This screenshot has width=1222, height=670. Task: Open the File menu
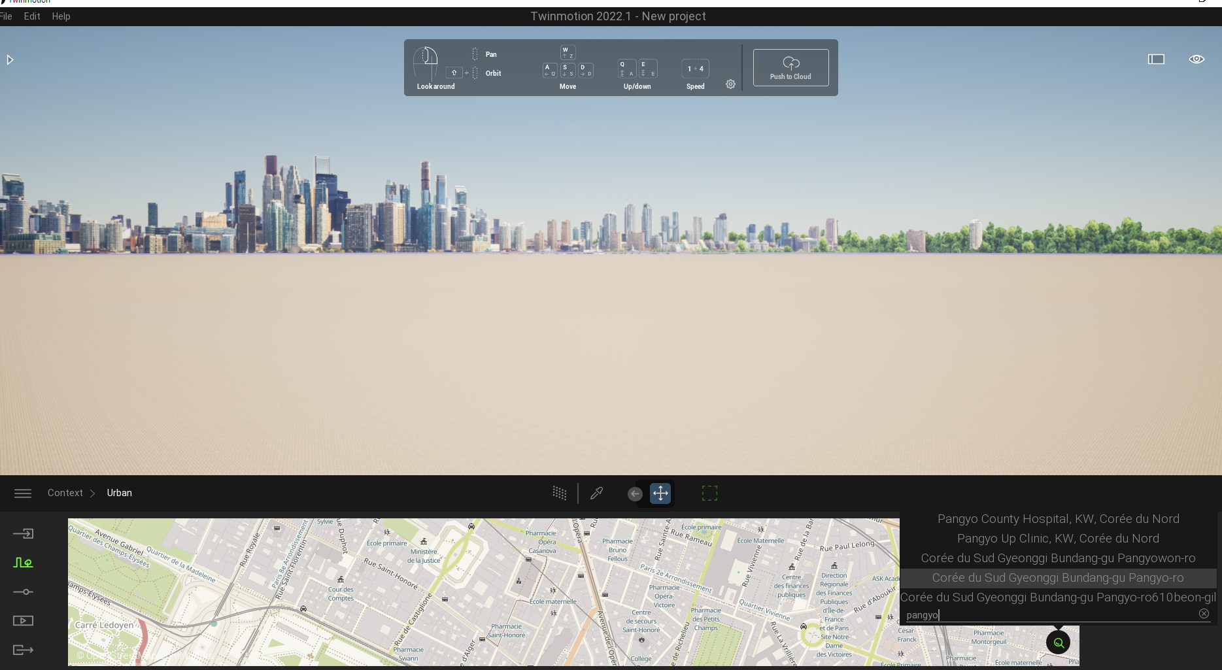pyautogui.click(x=6, y=16)
